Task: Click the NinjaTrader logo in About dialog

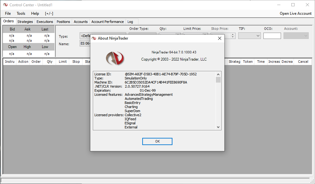Action: [115, 58]
